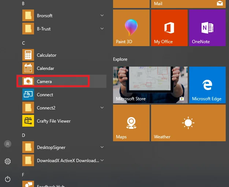
Task: Click the Crafty File Viewer label
Action: coord(54,121)
